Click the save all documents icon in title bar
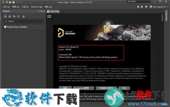Viewport: 170px width, 107px height. click(7, 2)
